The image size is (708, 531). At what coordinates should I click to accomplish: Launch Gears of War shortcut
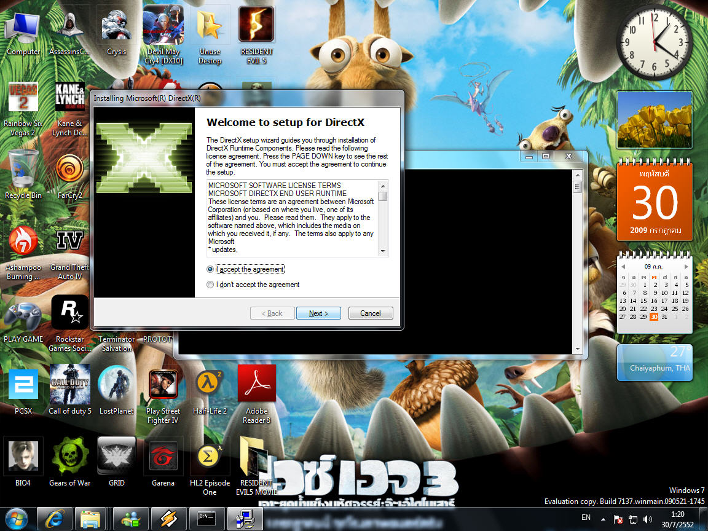coord(69,462)
